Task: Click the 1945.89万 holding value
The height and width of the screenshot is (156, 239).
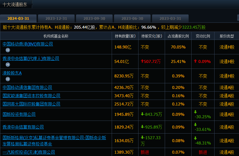Action: tap(124, 114)
